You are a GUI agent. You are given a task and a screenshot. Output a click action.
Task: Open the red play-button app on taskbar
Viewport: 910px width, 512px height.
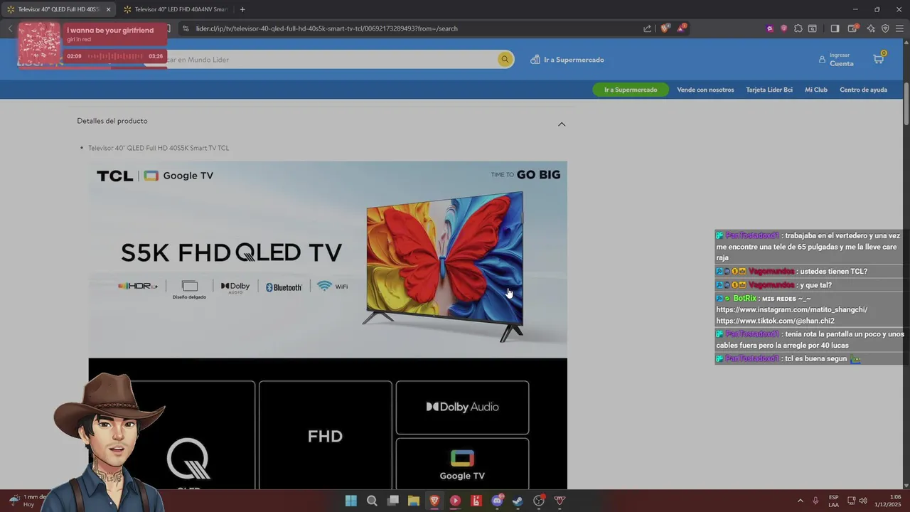click(455, 501)
